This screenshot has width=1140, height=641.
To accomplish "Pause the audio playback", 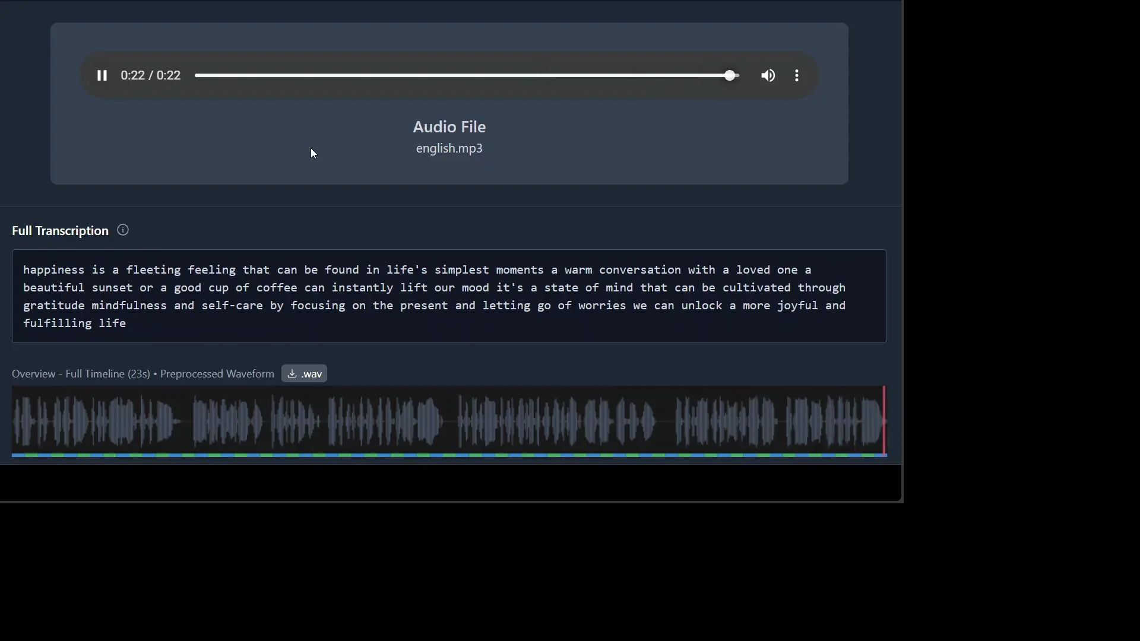I will [102, 75].
